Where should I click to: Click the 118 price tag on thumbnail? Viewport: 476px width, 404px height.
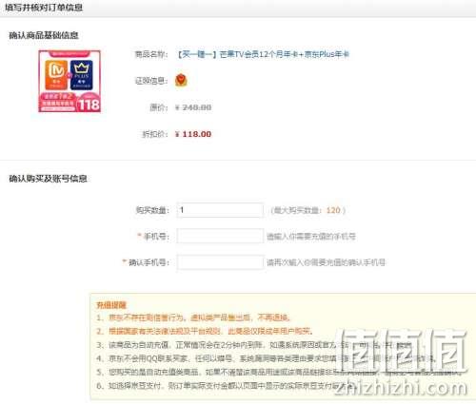pyautogui.click(x=89, y=104)
